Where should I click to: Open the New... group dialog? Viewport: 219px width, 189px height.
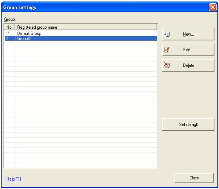(188, 34)
